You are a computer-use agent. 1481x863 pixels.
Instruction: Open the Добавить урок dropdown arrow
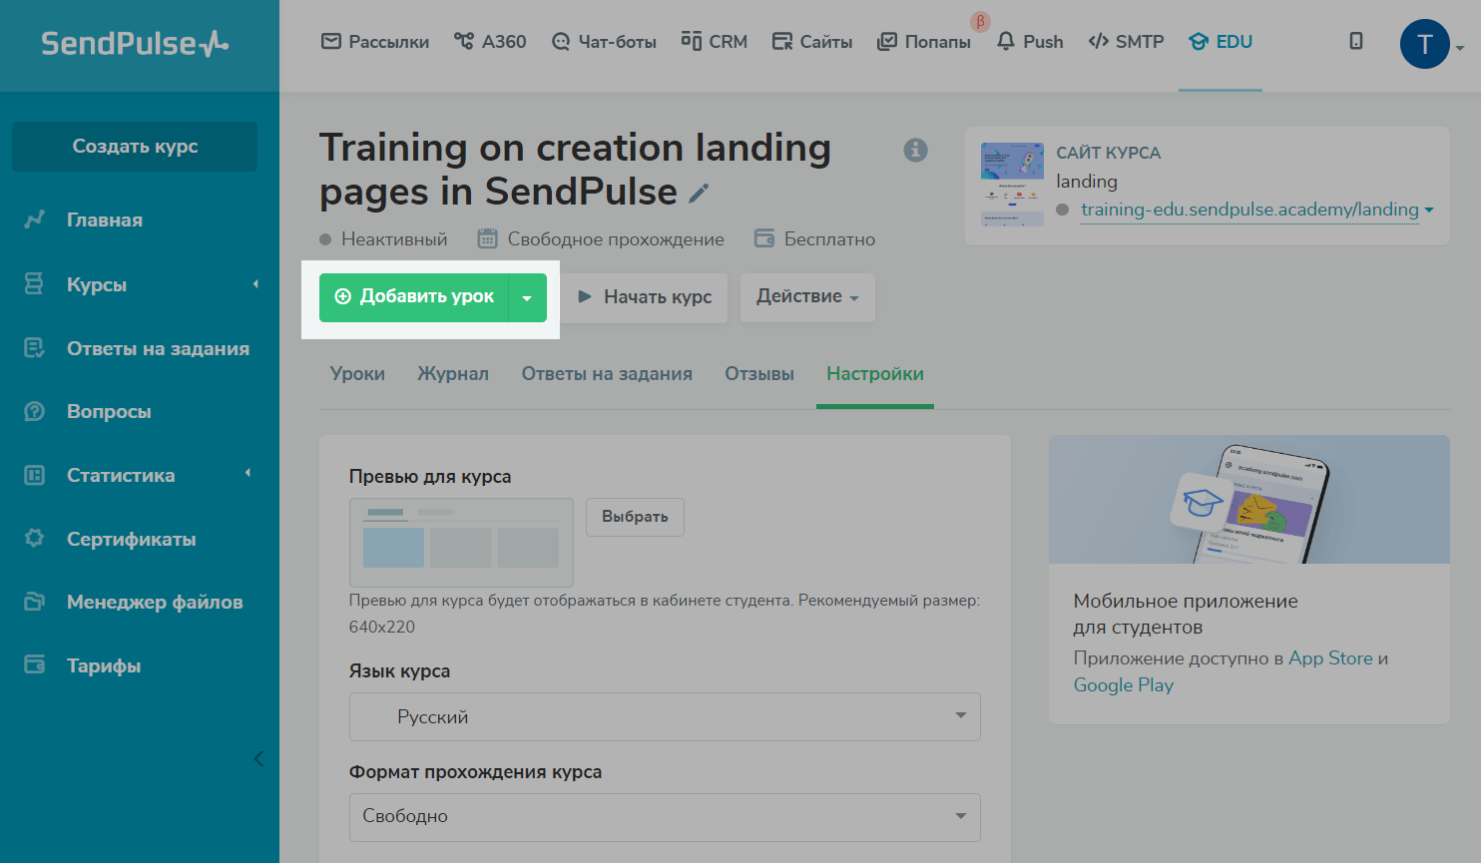click(528, 297)
